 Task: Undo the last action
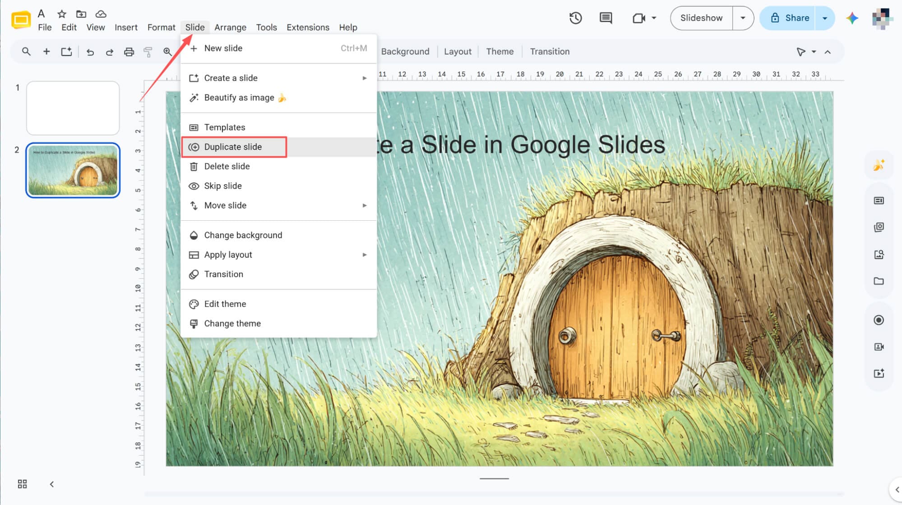pyautogui.click(x=90, y=52)
